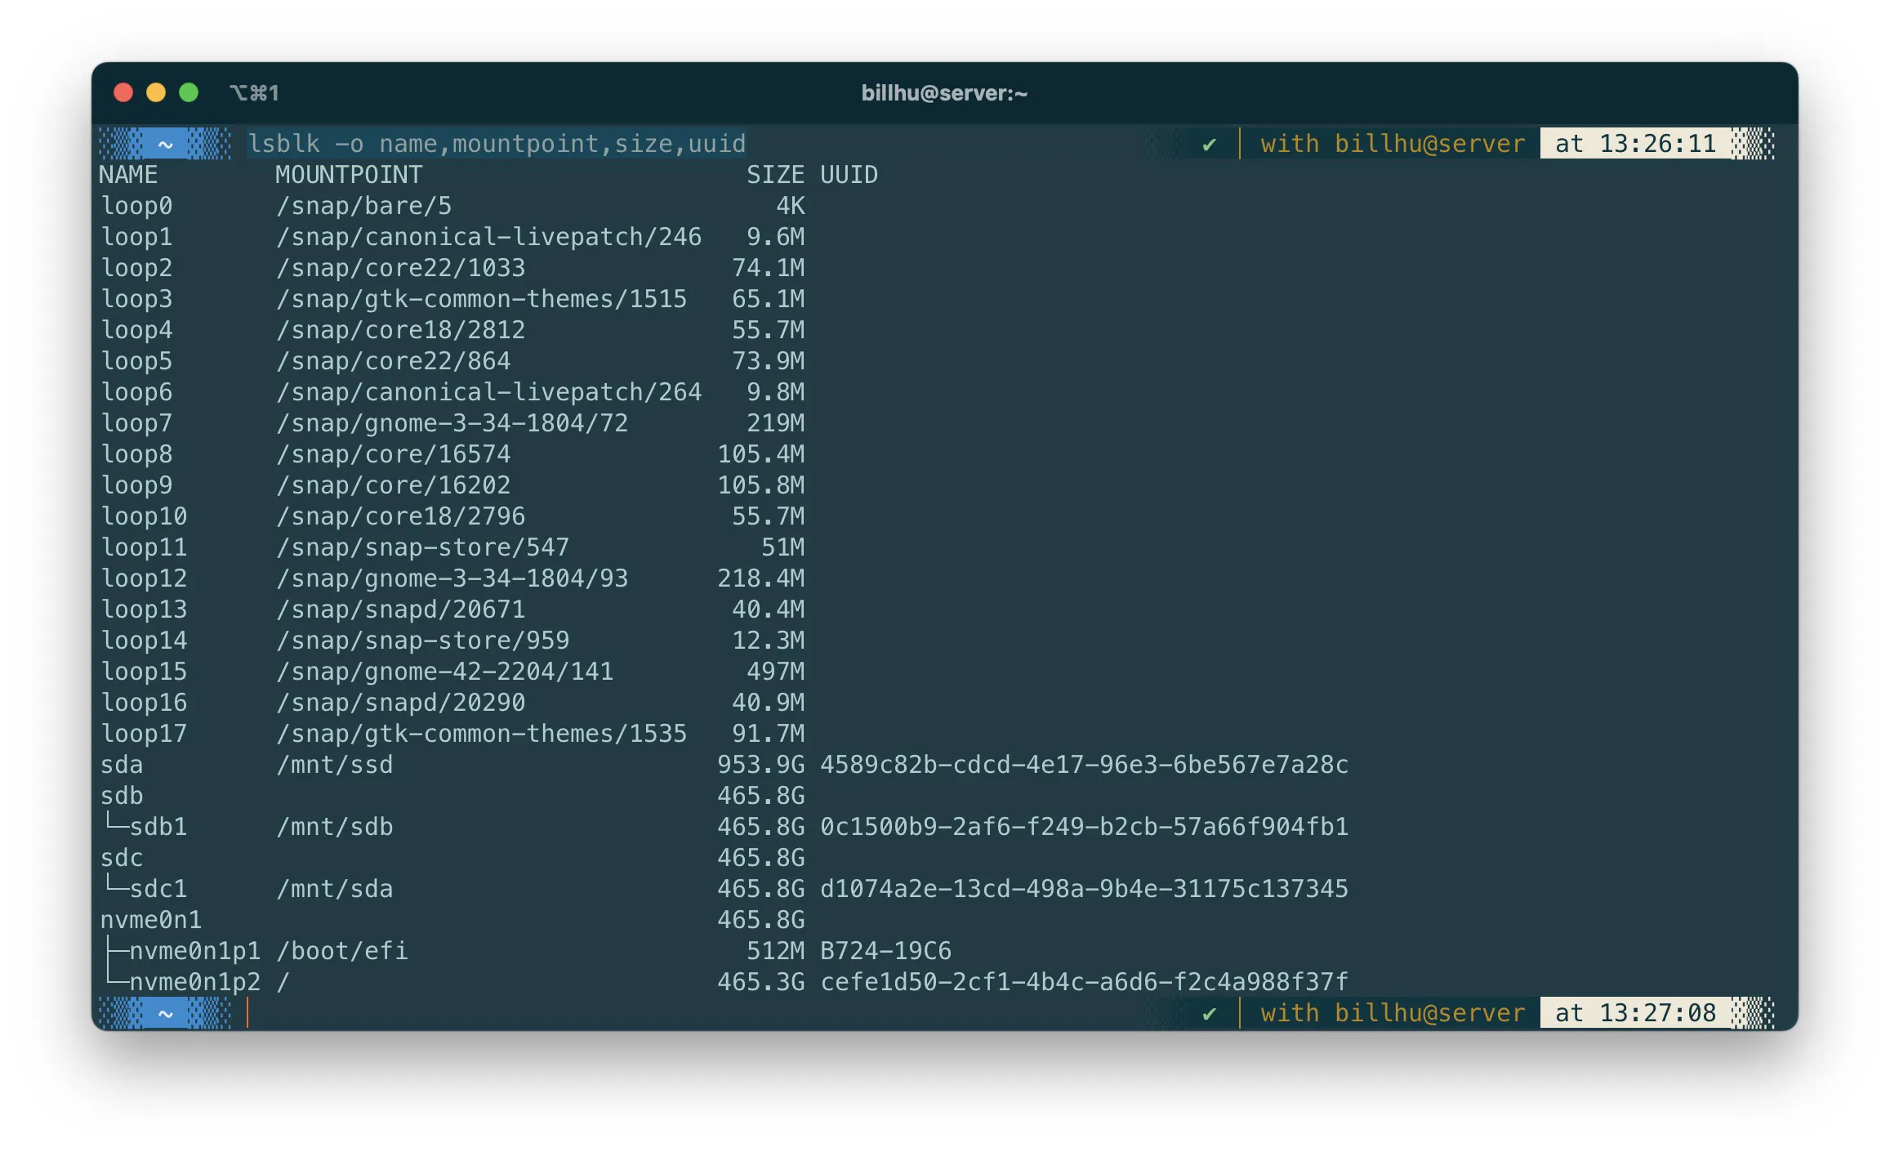Click the green fullscreen window button
1890x1152 pixels.
[x=189, y=92]
